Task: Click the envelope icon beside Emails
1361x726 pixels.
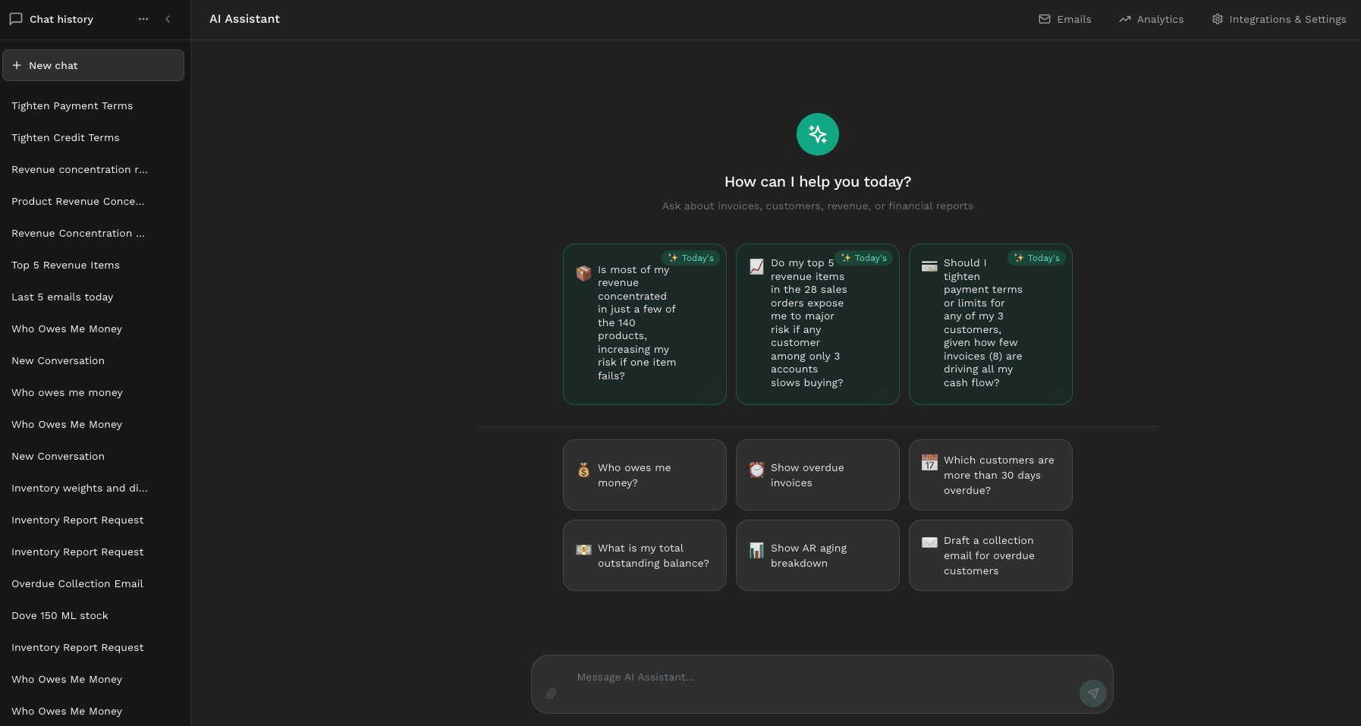Action: pyautogui.click(x=1044, y=19)
